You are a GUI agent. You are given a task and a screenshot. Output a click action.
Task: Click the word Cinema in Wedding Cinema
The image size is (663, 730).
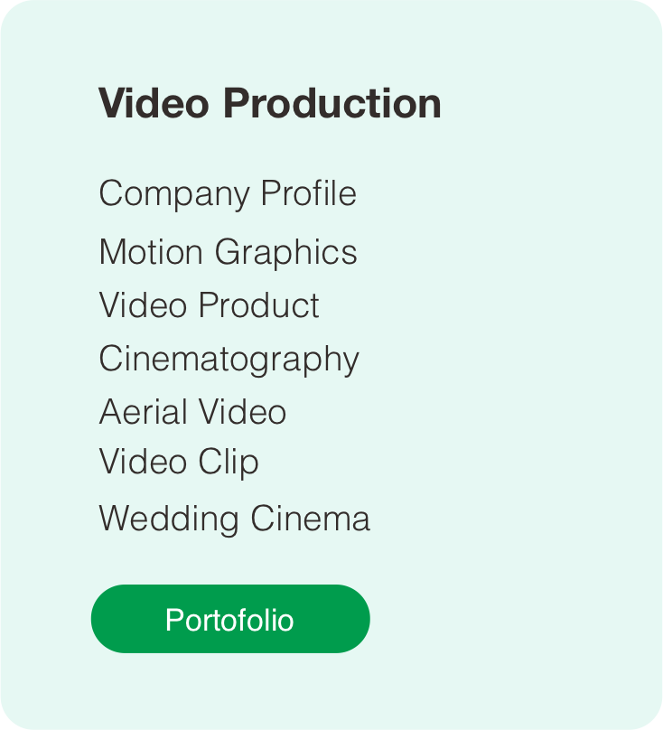tap(310, 519)
